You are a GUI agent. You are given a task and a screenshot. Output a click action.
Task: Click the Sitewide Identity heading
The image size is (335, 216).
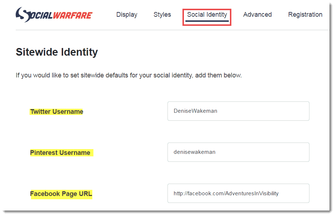(x=57, y=52)
